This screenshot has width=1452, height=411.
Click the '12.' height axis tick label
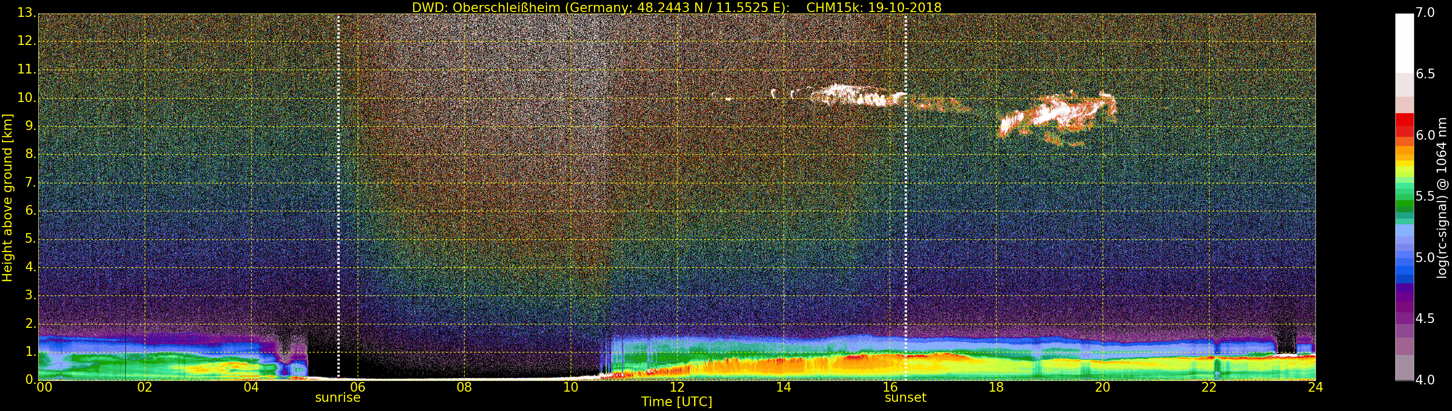[x=27, y=41]
